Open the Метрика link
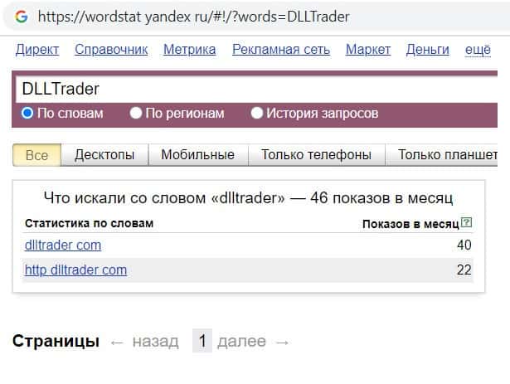The width and height of the screenshot is (510, 384). point(190,50)
